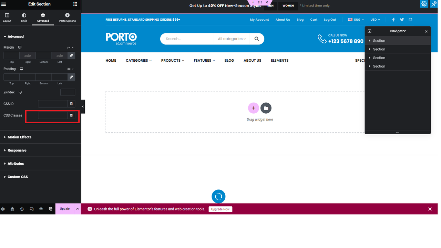
Task: Click the Margin Top input field
Action: tap(11, 55)
